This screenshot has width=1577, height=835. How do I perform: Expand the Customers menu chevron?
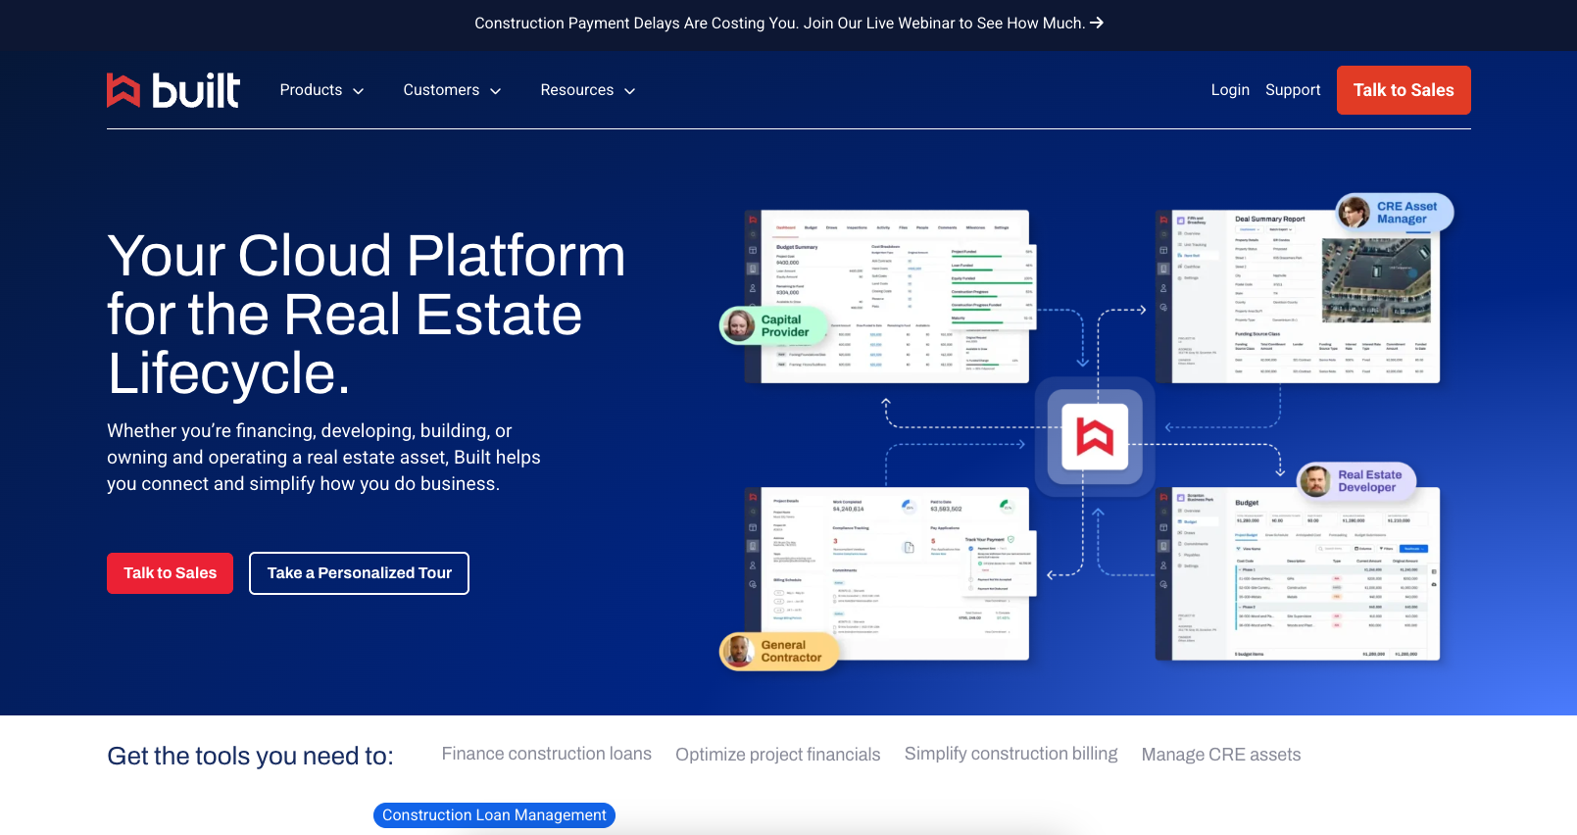pyautogui.click(x=496, y=91)
